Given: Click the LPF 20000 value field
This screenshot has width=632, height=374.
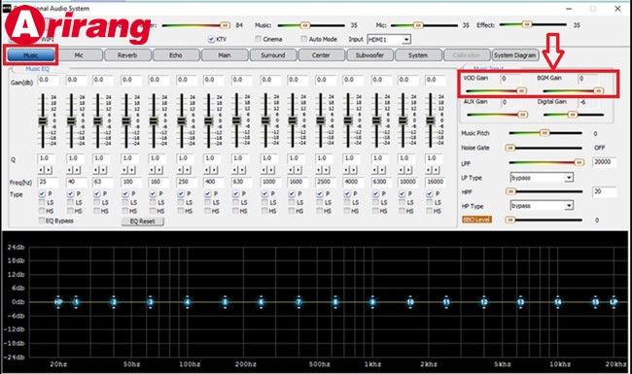Looking at the screenshot, I should click(x=604, y=162).
